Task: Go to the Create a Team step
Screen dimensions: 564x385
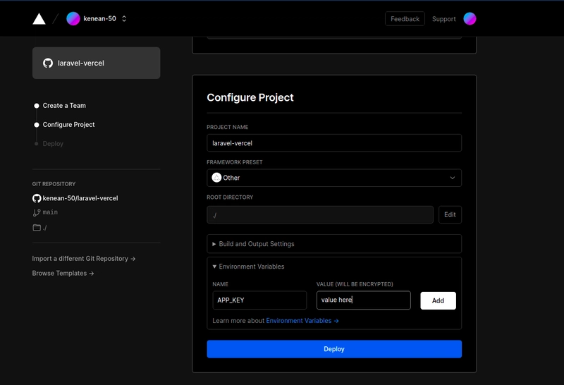Action: pos(64,106)
